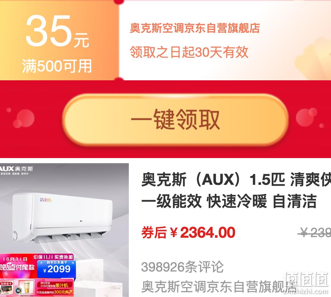Screen dimensions: 331x297
Task: Tap the 清爽快 label on the AC unit
Action: (x=46, y=199)
